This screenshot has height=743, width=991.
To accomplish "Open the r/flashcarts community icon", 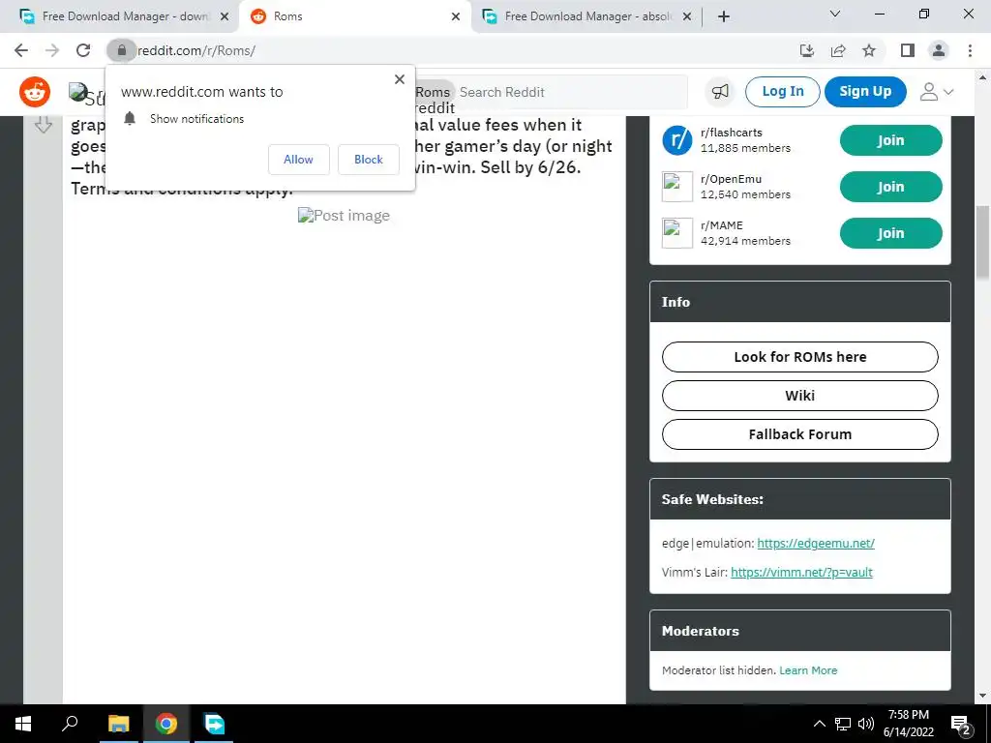I will [676, 140].
